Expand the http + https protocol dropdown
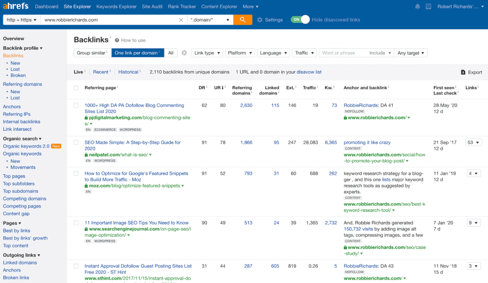The height and width of the screenshot is (283, 488). point(21,20)
